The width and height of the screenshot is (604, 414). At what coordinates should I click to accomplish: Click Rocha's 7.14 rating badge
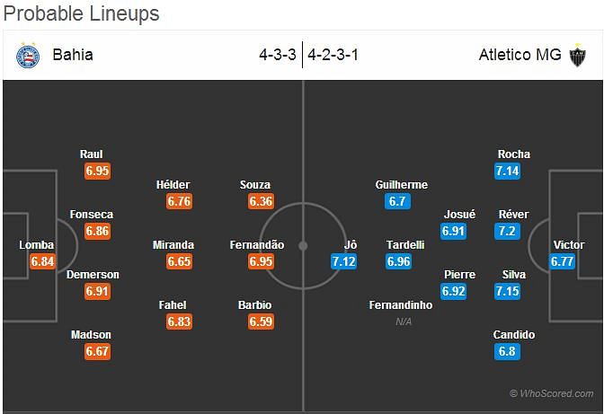click(508, 171)
